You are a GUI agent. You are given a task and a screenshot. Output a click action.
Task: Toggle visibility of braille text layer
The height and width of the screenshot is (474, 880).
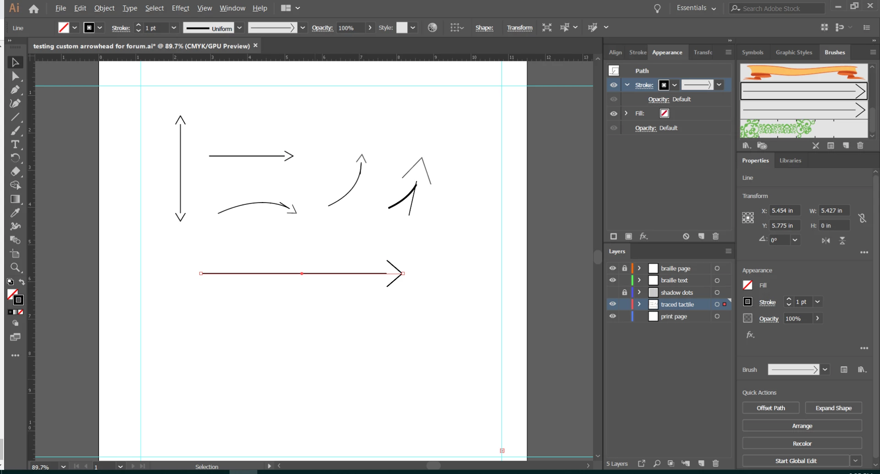click(x=613, y=280)
